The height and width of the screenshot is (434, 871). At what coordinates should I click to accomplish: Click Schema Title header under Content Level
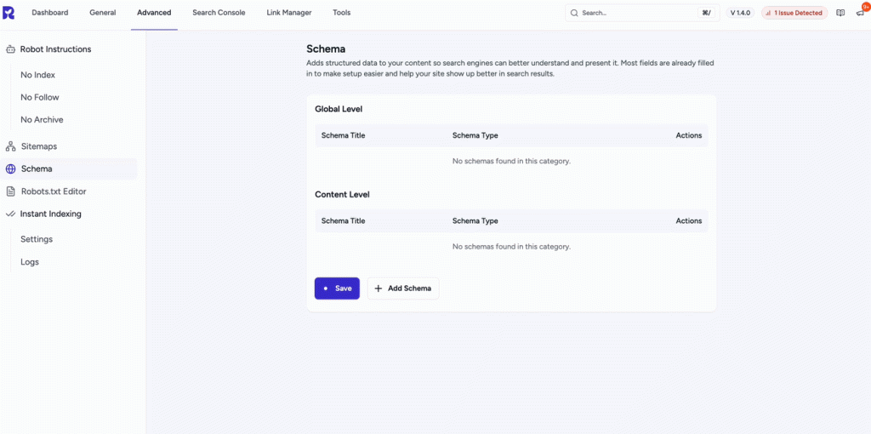[344, 220]
